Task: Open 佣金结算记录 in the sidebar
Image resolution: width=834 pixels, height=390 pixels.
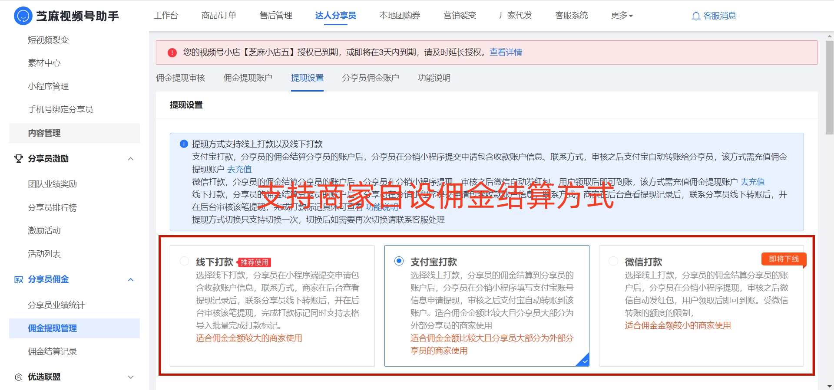Action: point(53,352)
